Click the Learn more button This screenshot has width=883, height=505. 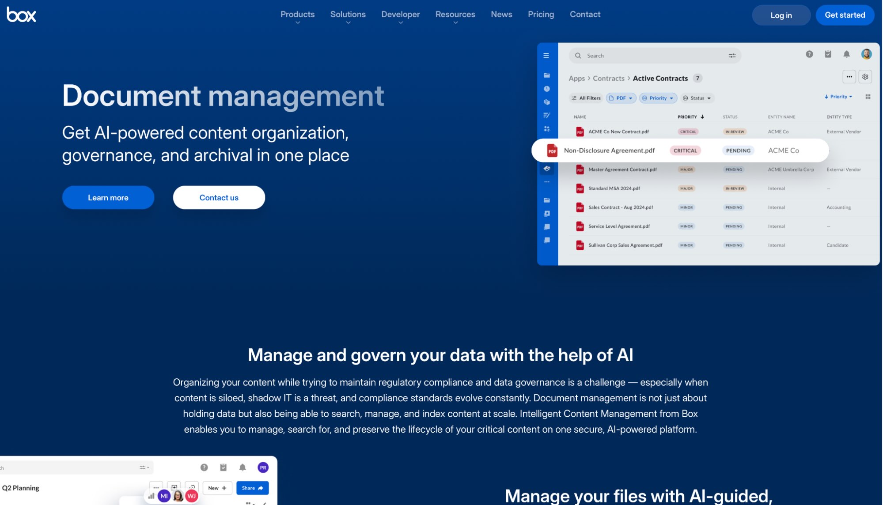point(108,197)
